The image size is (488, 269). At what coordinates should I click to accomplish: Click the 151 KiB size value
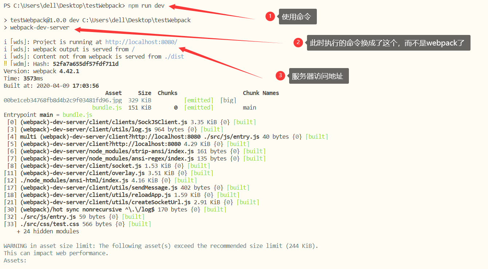pyautogui.click(x=140, y=107)
